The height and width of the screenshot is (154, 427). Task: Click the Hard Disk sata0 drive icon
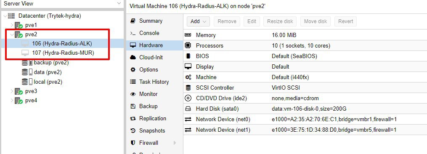click(x=188, y=109)
